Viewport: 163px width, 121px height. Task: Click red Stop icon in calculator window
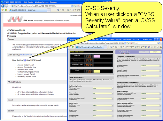[x=131, y=43]
